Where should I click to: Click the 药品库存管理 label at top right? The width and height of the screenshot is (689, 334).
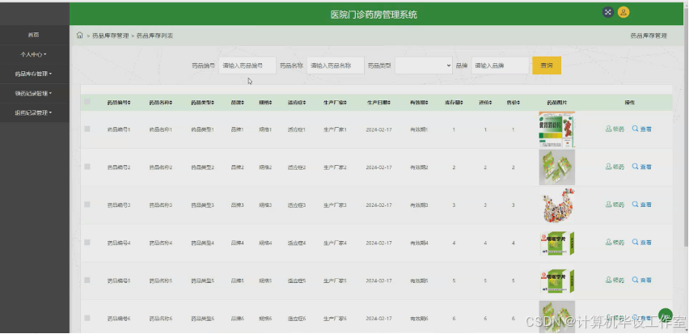pos(649,36)
